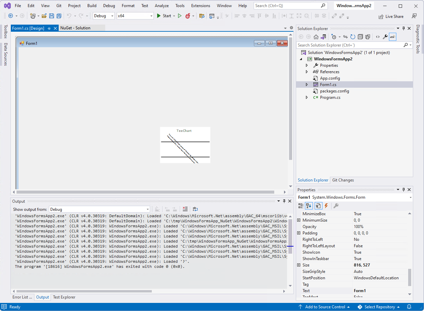Click the New Project toolbar icon
424x311 pixels.
pos(33,16)
